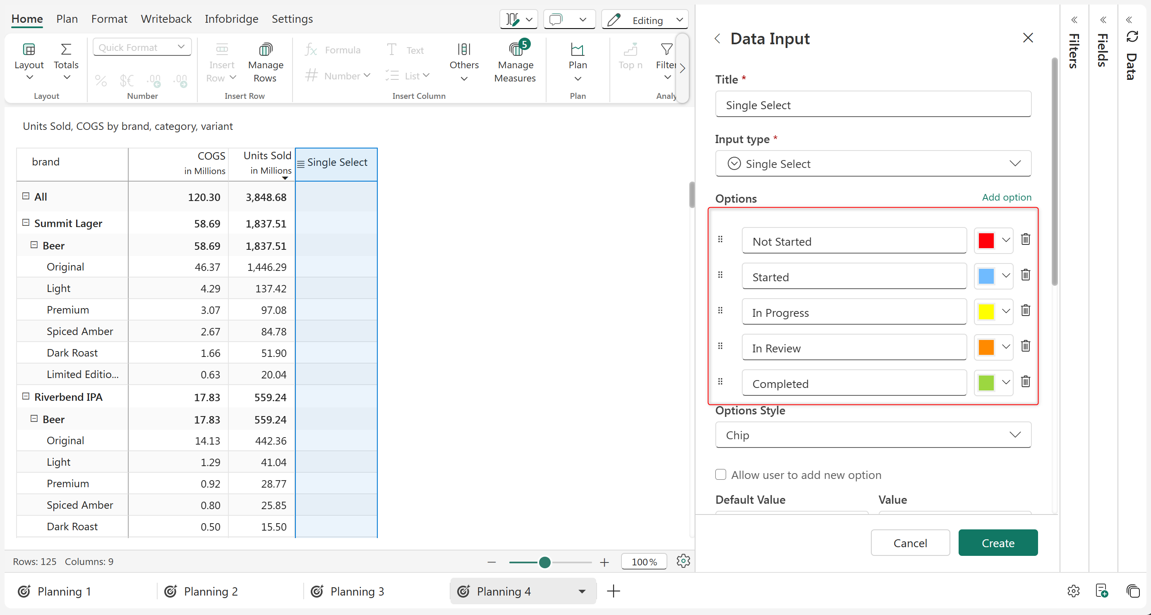Screen dimensions: 1151x615
Task: Open grid settings gear beside zoom
Action: coord(683,561)
